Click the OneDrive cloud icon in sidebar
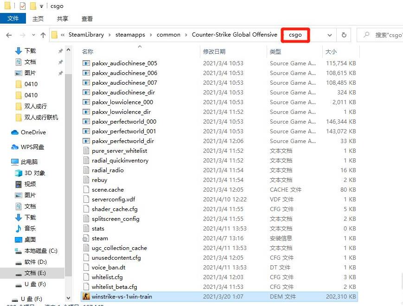The width and height of the screenshot is (403, 306). 15,132
